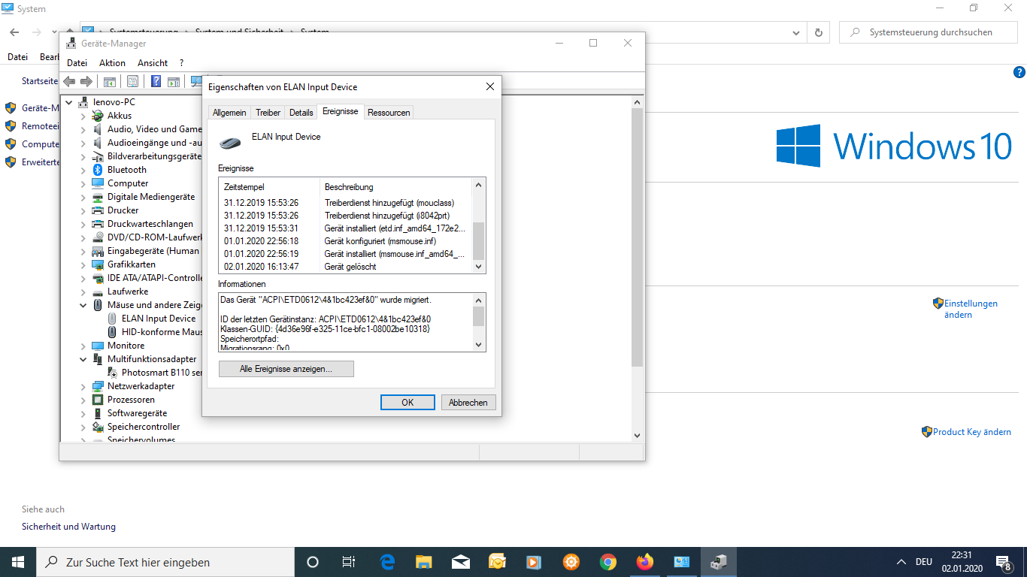Image resolution: width=1027 pixels, height=577 pixels.
Task: Click the Zeitstempel column header
Action: pyautogui.click(x=270, y=186)
